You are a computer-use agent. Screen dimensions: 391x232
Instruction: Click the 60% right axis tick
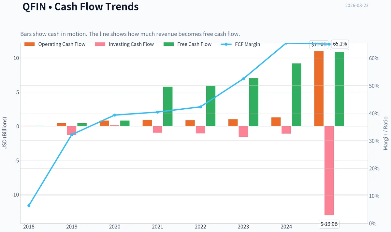click(x=375, y=58)
